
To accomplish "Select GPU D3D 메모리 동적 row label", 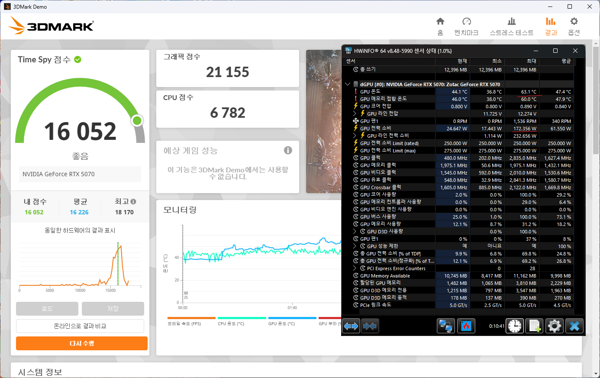I will [384, 297].
